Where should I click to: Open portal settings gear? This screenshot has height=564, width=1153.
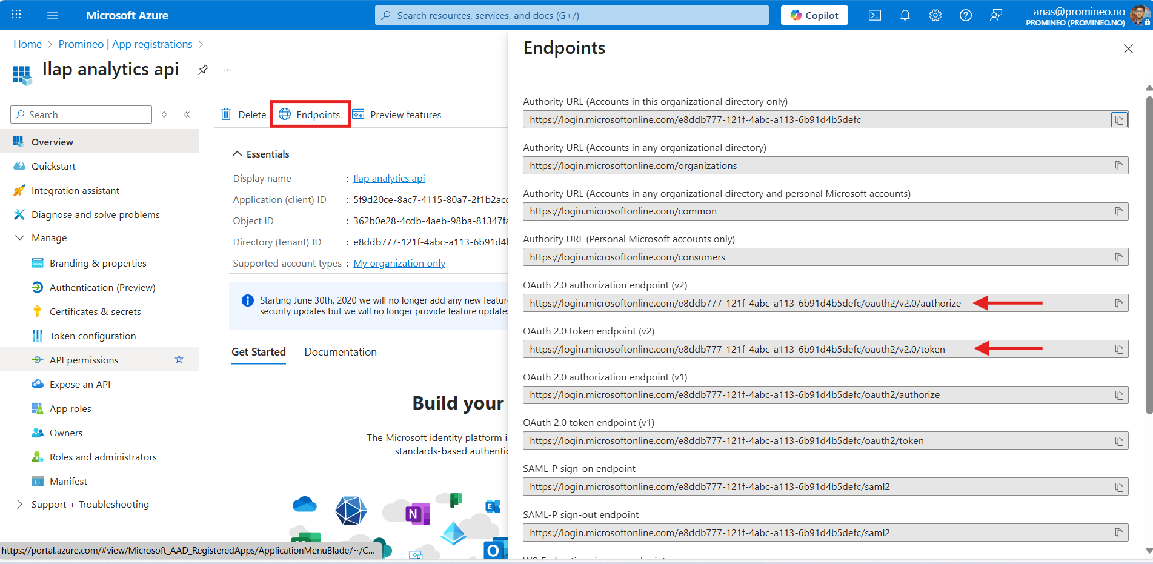935,15
